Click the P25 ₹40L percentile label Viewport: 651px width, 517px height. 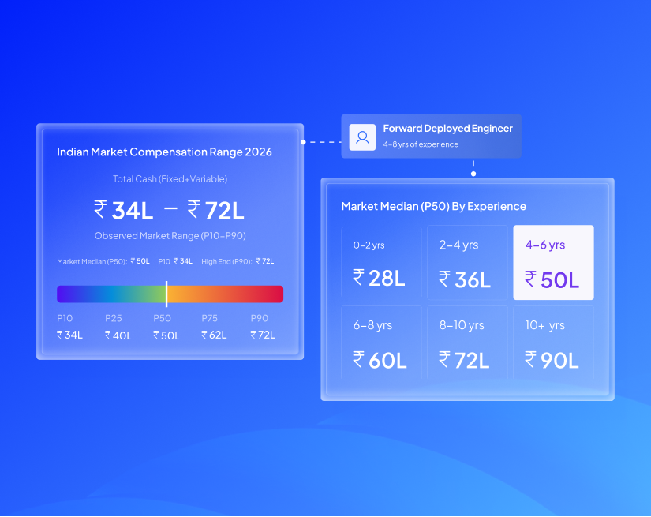point(118,327)
